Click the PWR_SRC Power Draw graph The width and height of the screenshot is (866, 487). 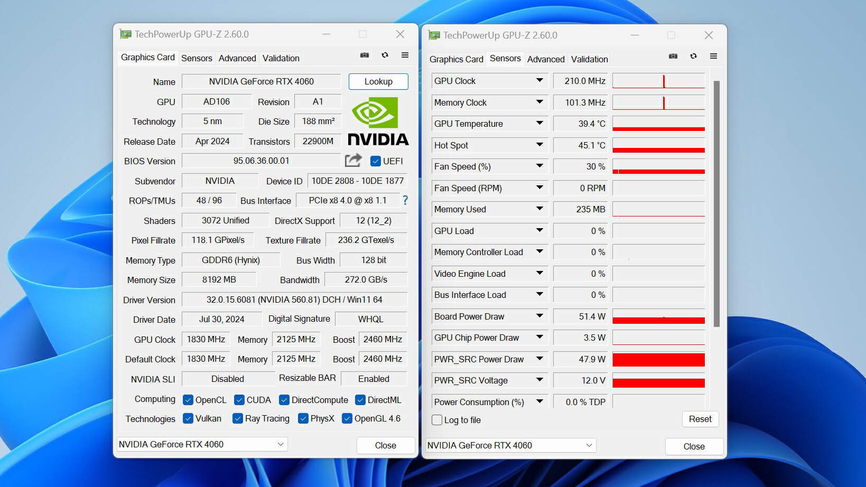658,359
